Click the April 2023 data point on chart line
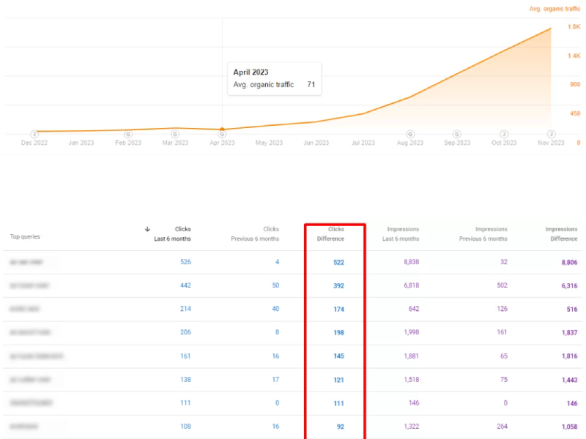 [x=222, y=130]
